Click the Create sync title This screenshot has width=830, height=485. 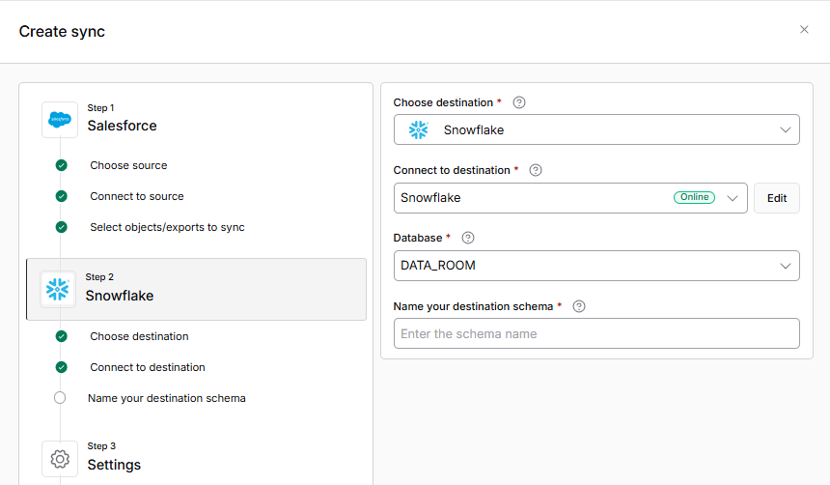[x=62, y=31]
